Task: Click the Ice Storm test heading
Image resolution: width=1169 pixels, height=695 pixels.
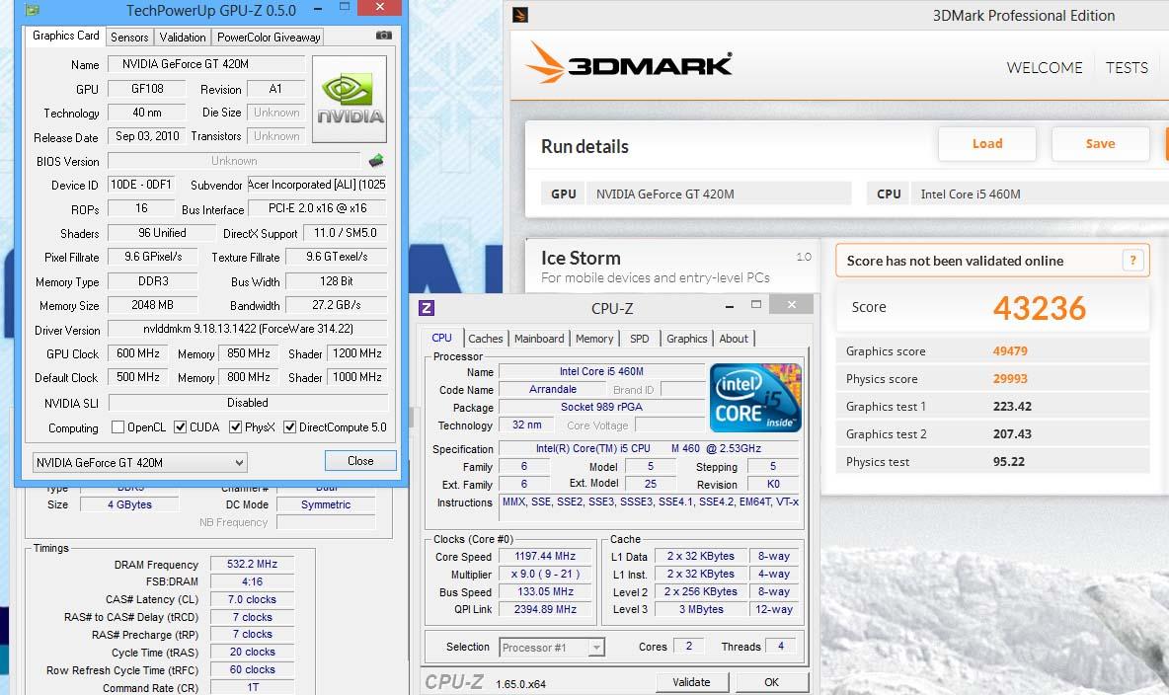Action: click(581, 258)
